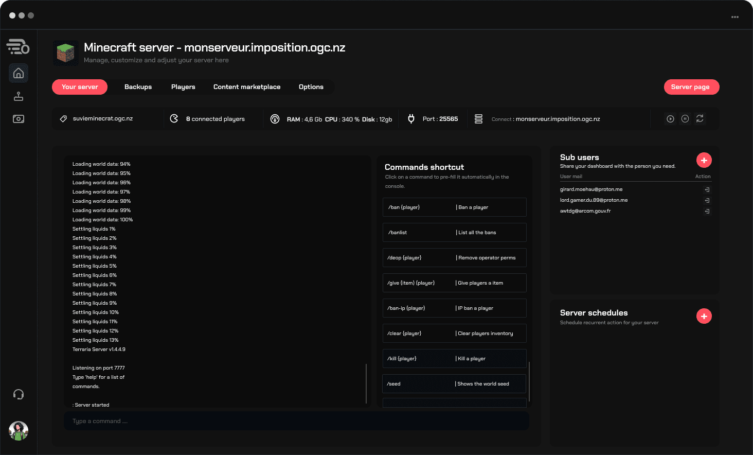753x455 pixels.
Task: Open the Options tab
Action: click(311, 87)
